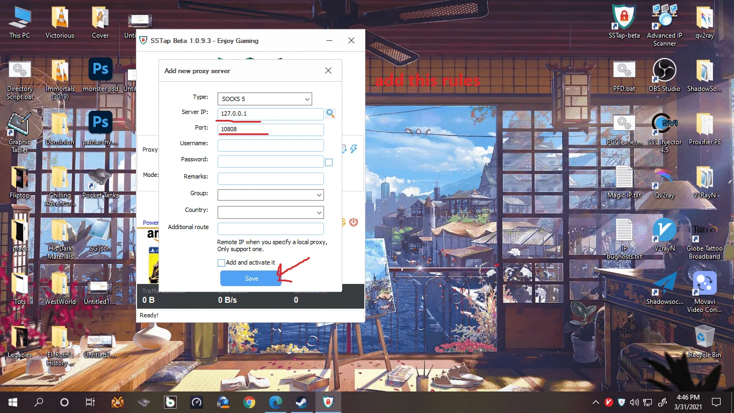
Task: Select Immortals (2019) media file
Action: tap(60, 79)
